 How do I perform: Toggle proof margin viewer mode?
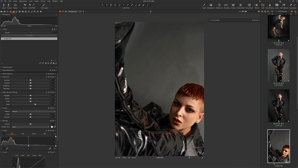pos(66,12)
